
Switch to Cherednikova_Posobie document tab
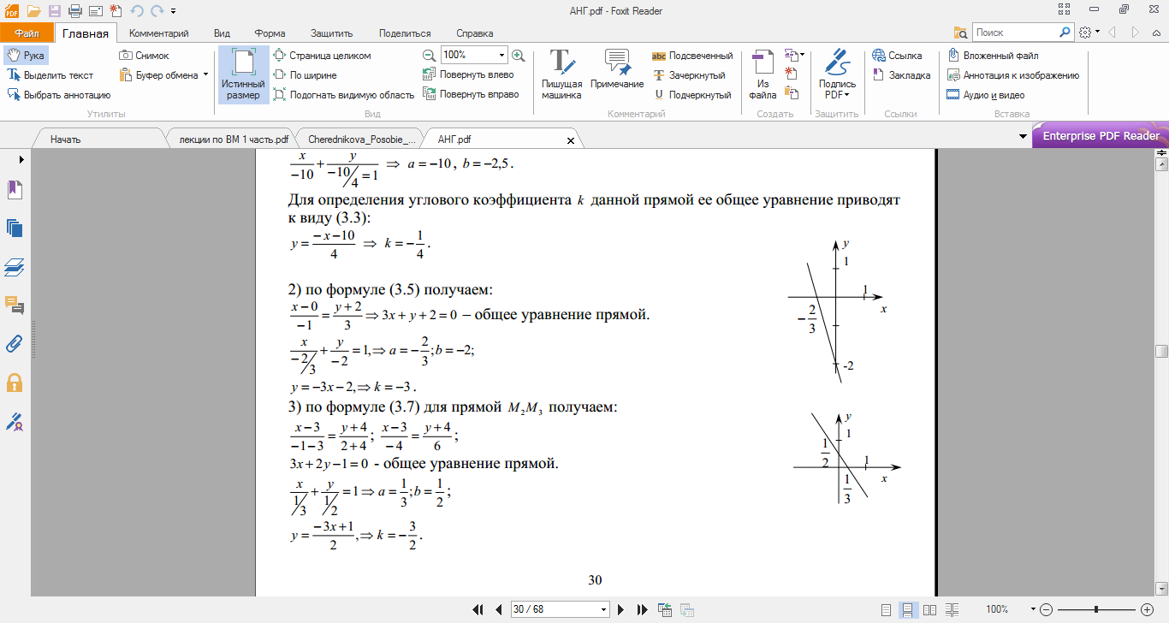[360, 139]
